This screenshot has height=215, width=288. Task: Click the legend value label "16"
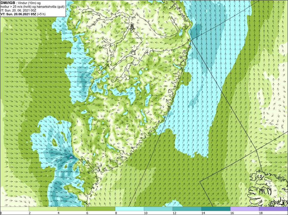232,213
